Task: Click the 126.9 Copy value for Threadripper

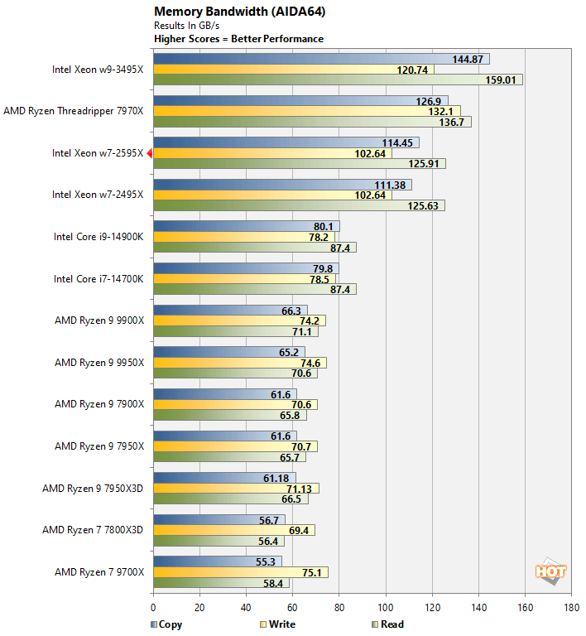Action: click(429, 101)
